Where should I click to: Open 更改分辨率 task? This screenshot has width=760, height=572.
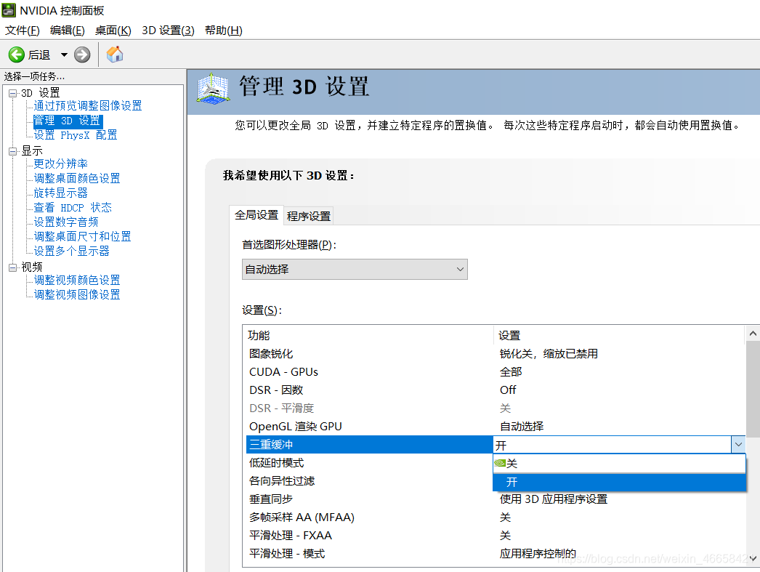pos(60,164)
